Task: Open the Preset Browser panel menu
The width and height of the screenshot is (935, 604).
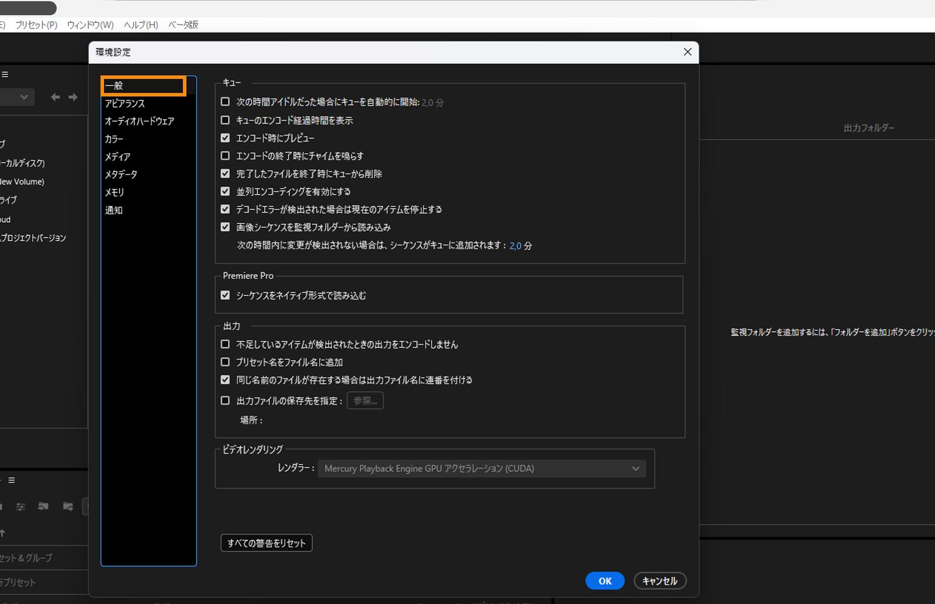Action: 11,480
